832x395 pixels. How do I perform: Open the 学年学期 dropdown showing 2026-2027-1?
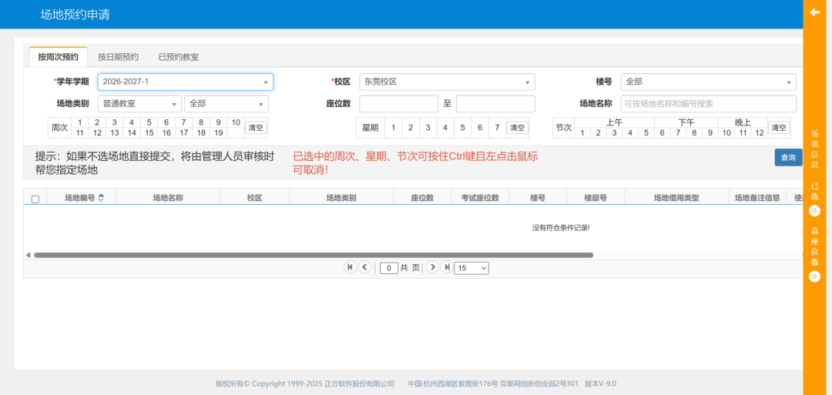coord(185,82)
